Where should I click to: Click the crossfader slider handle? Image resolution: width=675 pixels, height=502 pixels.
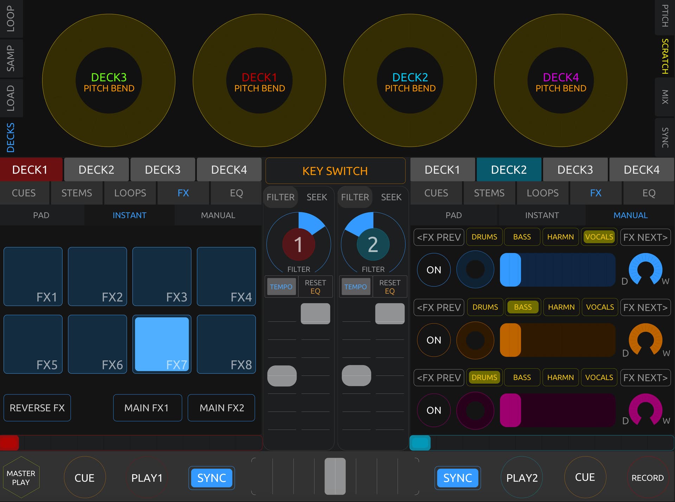coord(335,476)
